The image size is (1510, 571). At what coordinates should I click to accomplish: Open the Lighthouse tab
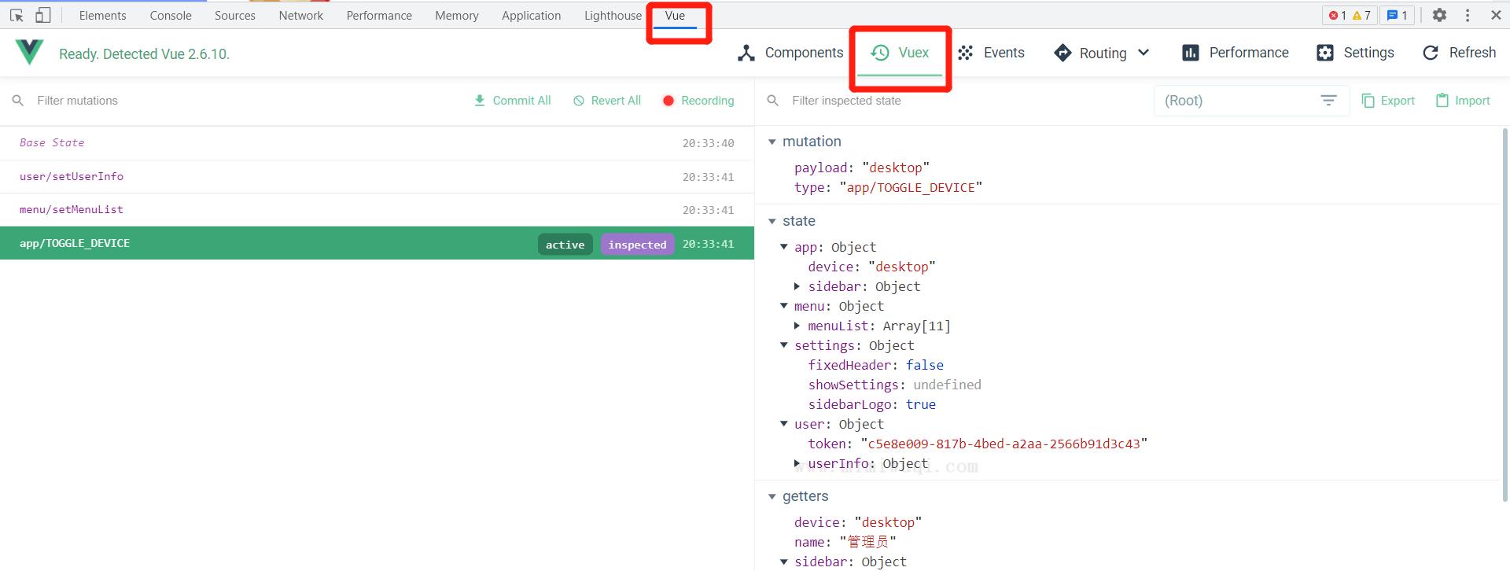click(613, 16)
